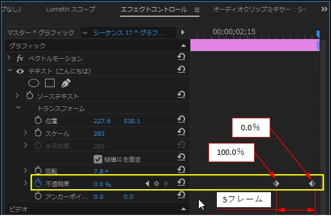Screen dimensions: 331x218
Task: Go to previous 不透明度 keyframe
Action: coord(147,184)
